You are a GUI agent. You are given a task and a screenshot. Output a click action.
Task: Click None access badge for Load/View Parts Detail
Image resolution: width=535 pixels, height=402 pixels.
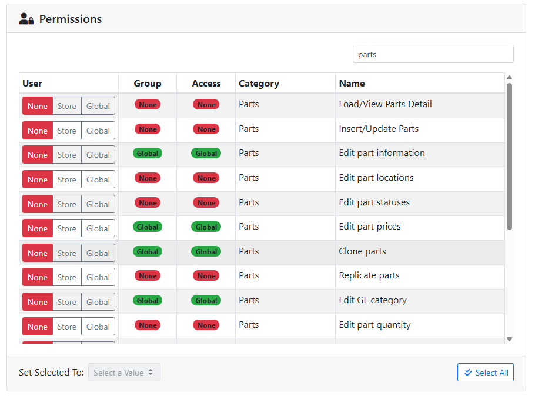[206, 105]
